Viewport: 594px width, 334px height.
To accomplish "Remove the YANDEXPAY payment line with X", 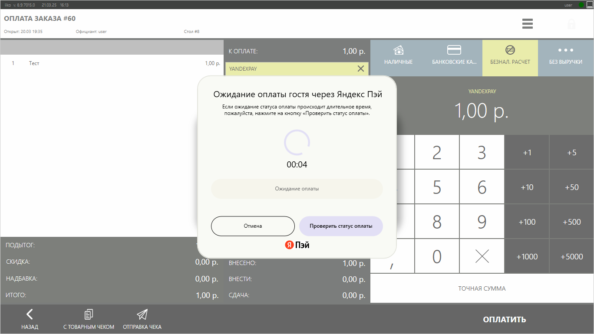I will click(360, 69).
